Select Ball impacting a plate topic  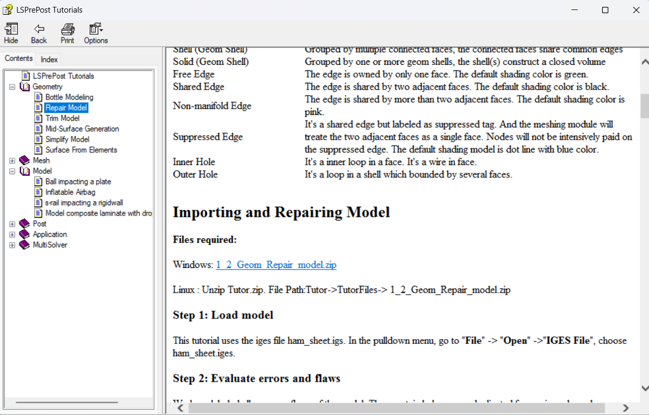[78, 181]
